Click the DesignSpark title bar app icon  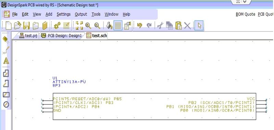click(x=4, y=5)
